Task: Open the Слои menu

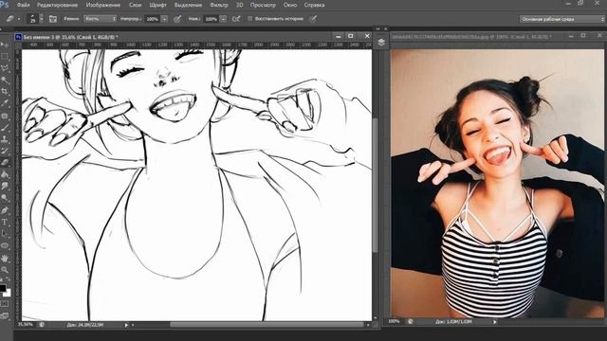Action: click(x=135, y=5)
